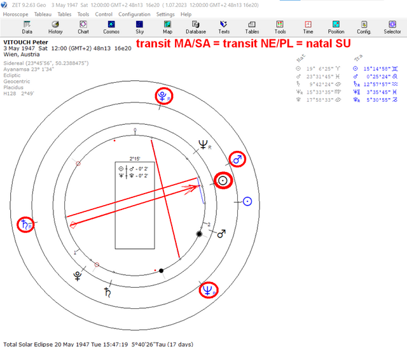This screenshot has width=407, height=347.
Task: Open the Tableau menu
Action: coord(43,14)
